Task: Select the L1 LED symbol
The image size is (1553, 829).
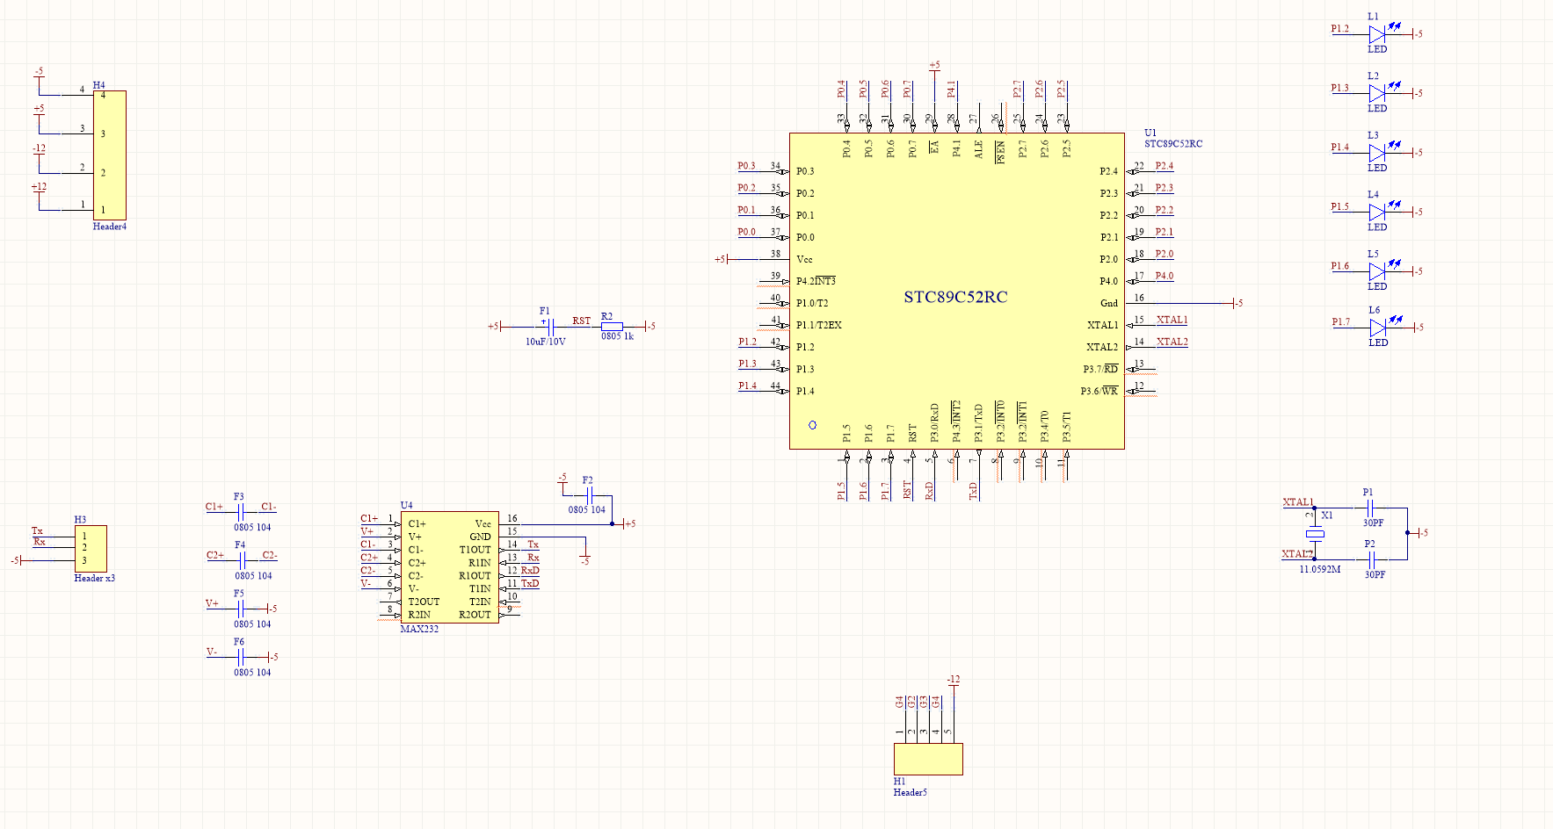Action: [x=1377, y=34]
